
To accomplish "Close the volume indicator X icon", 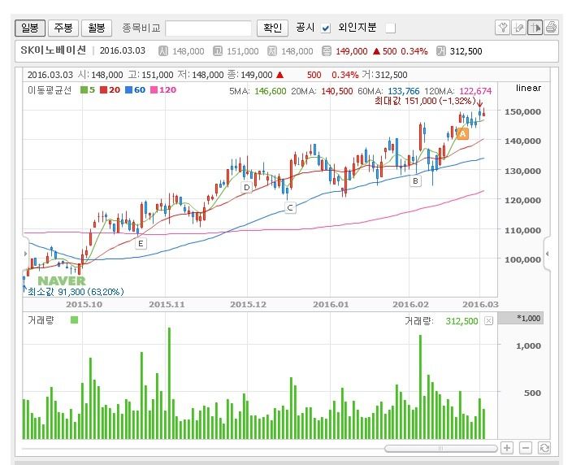I will coord(488,321).
